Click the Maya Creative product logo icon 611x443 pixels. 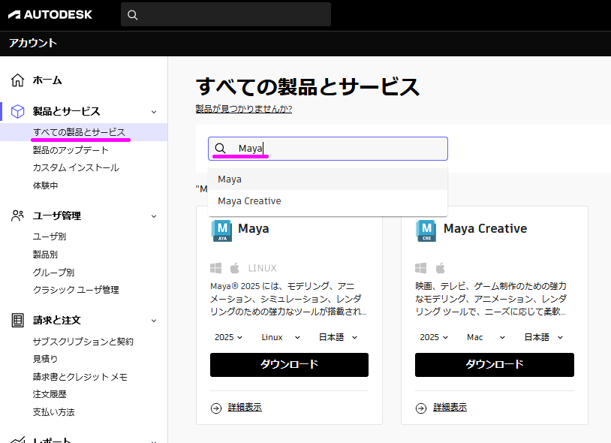click(426, 231)
